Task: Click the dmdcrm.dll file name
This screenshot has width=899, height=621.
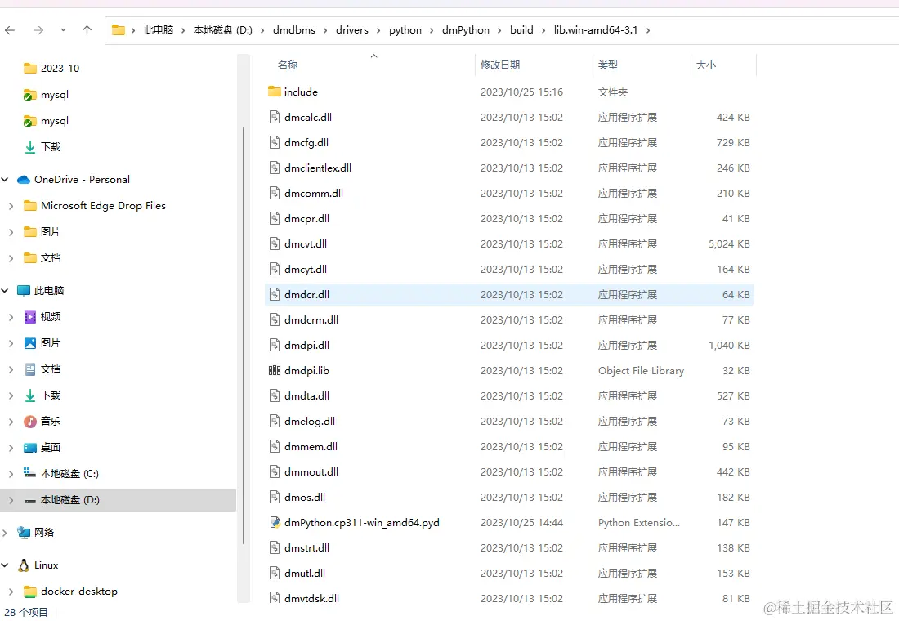Action: [311, 320]
